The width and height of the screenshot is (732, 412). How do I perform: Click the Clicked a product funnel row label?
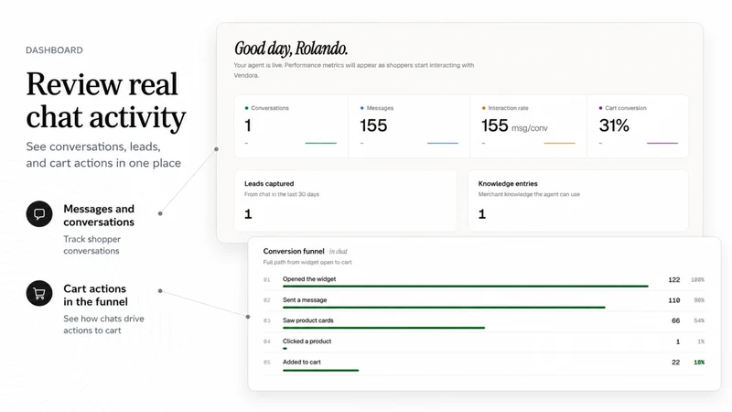(x=307, y=341)
